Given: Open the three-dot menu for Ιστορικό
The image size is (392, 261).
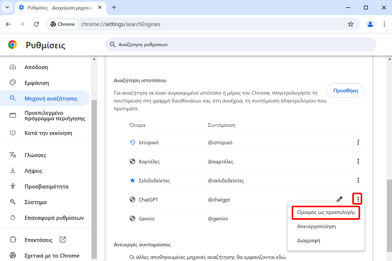Looking at the screenshot, I should click(358, 143).
